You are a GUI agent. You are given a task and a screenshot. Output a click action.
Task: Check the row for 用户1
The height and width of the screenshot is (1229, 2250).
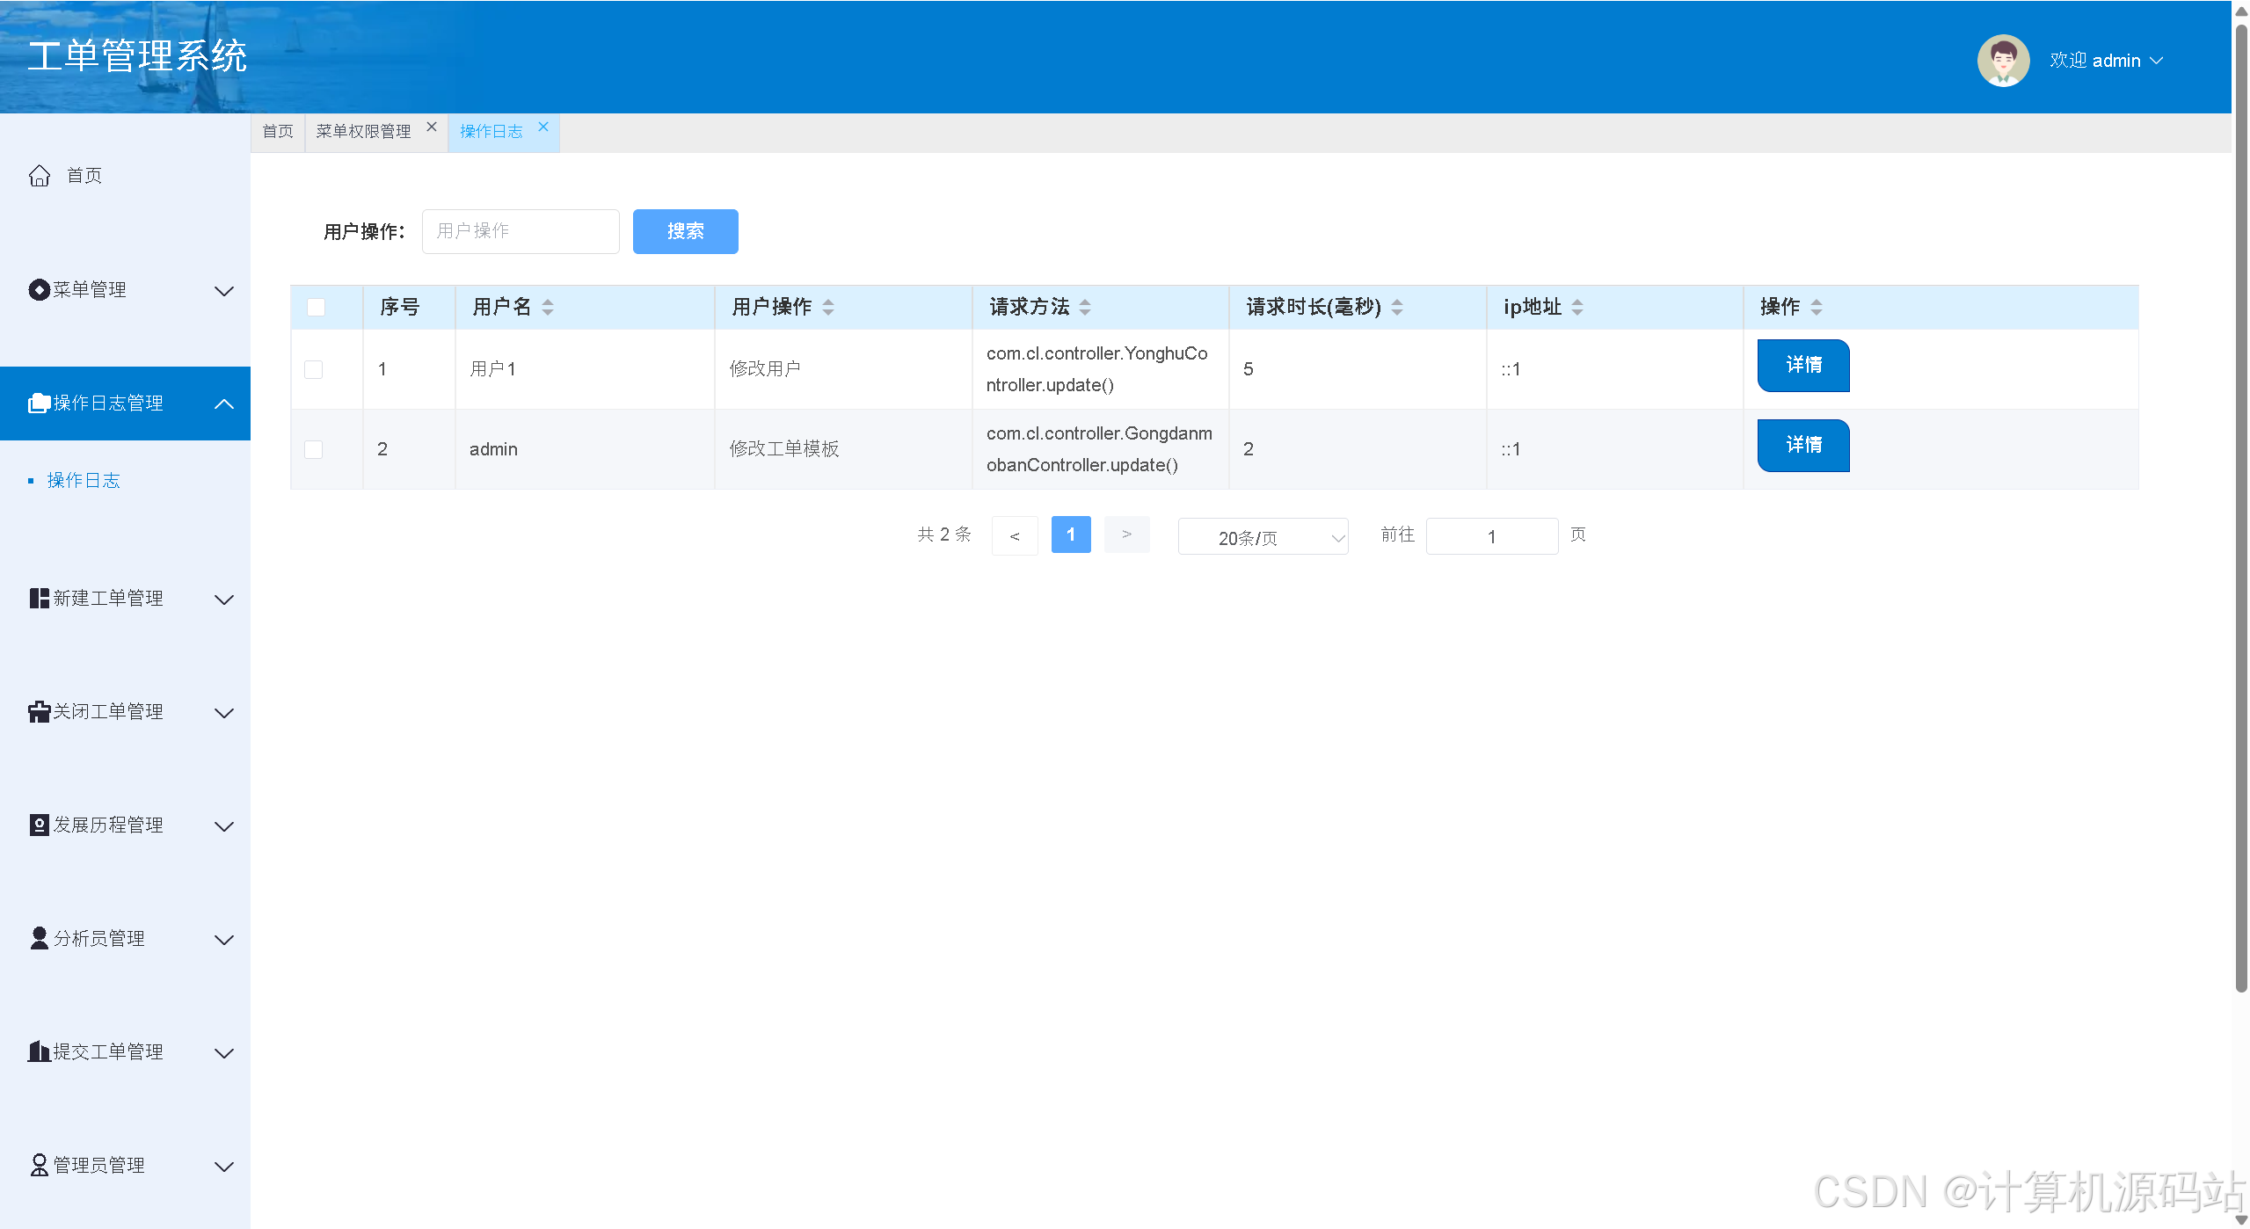[313, 369]
